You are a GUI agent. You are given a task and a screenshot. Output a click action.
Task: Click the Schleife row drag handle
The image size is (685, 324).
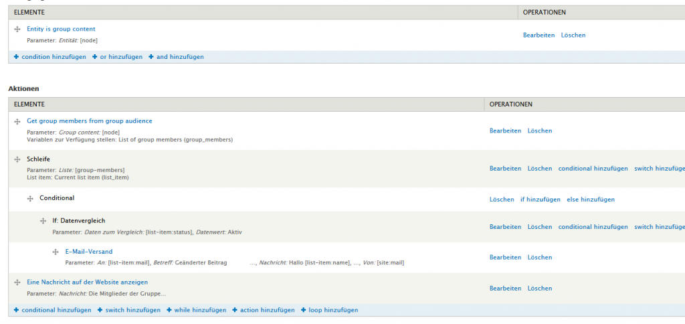17,159
